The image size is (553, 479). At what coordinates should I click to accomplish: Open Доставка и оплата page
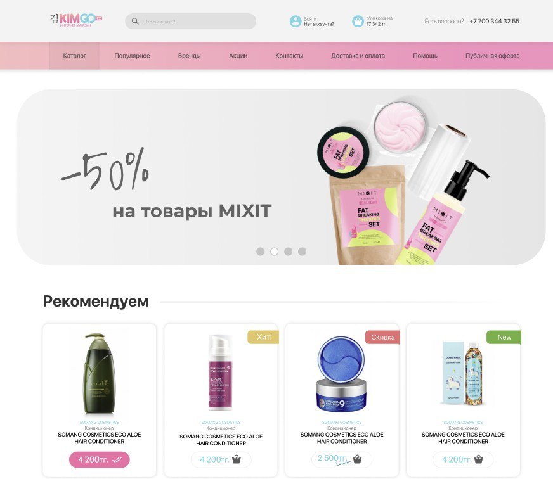click(x=358, y=56)
